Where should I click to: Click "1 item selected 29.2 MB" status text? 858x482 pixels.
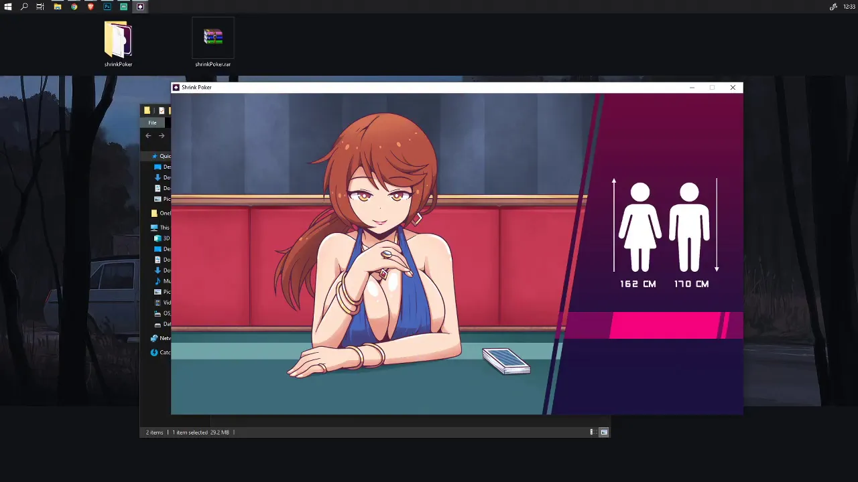point(200,432)
